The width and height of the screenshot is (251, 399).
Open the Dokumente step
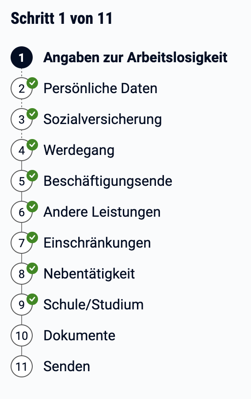pyautogui.click(x=79, y=335)
